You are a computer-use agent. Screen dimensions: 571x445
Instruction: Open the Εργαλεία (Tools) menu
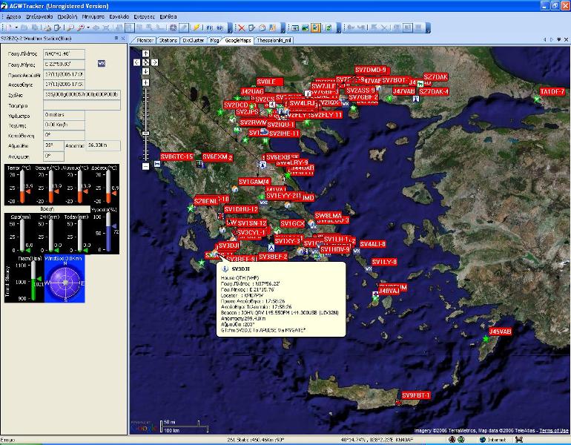click(119, 17)
